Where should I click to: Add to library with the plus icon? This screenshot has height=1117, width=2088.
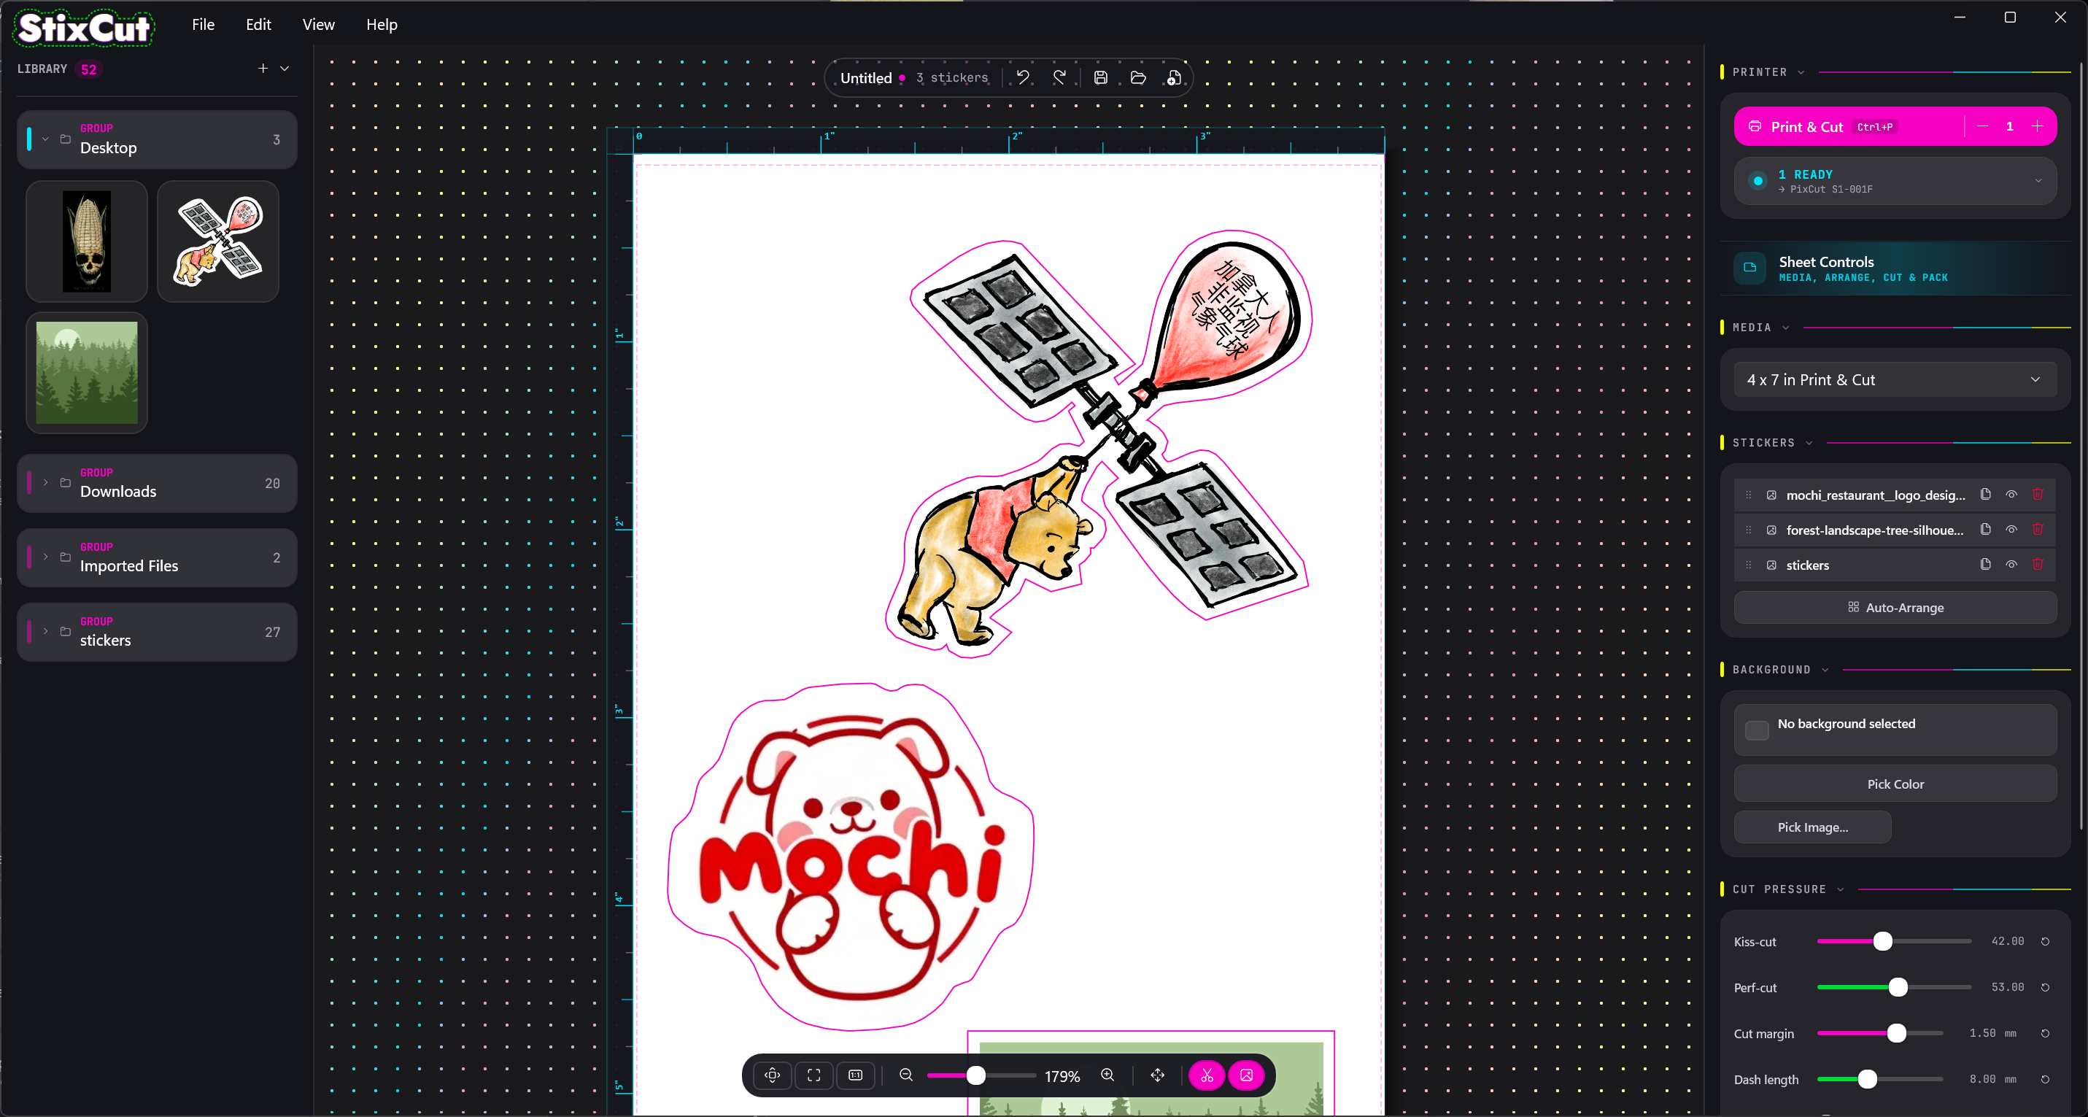263,68
